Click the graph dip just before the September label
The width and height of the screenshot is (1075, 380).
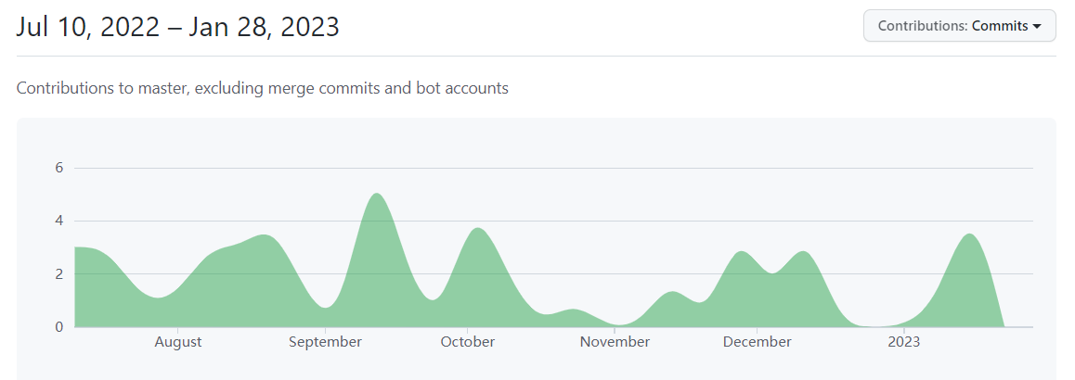click(x=325, y=309)
